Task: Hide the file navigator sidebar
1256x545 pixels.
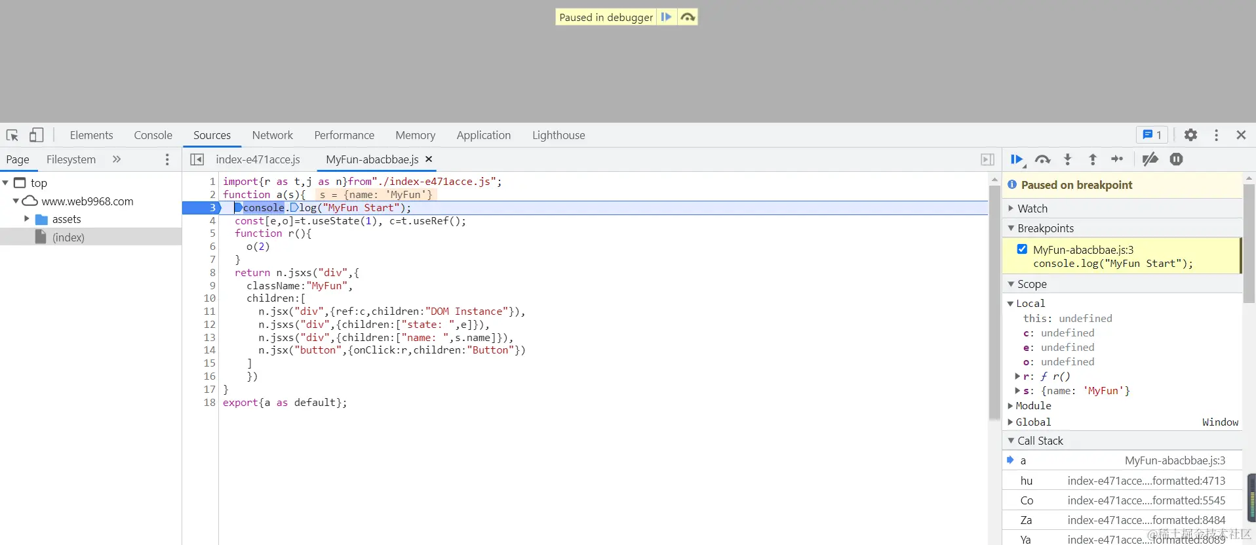Action: [197, 159]
